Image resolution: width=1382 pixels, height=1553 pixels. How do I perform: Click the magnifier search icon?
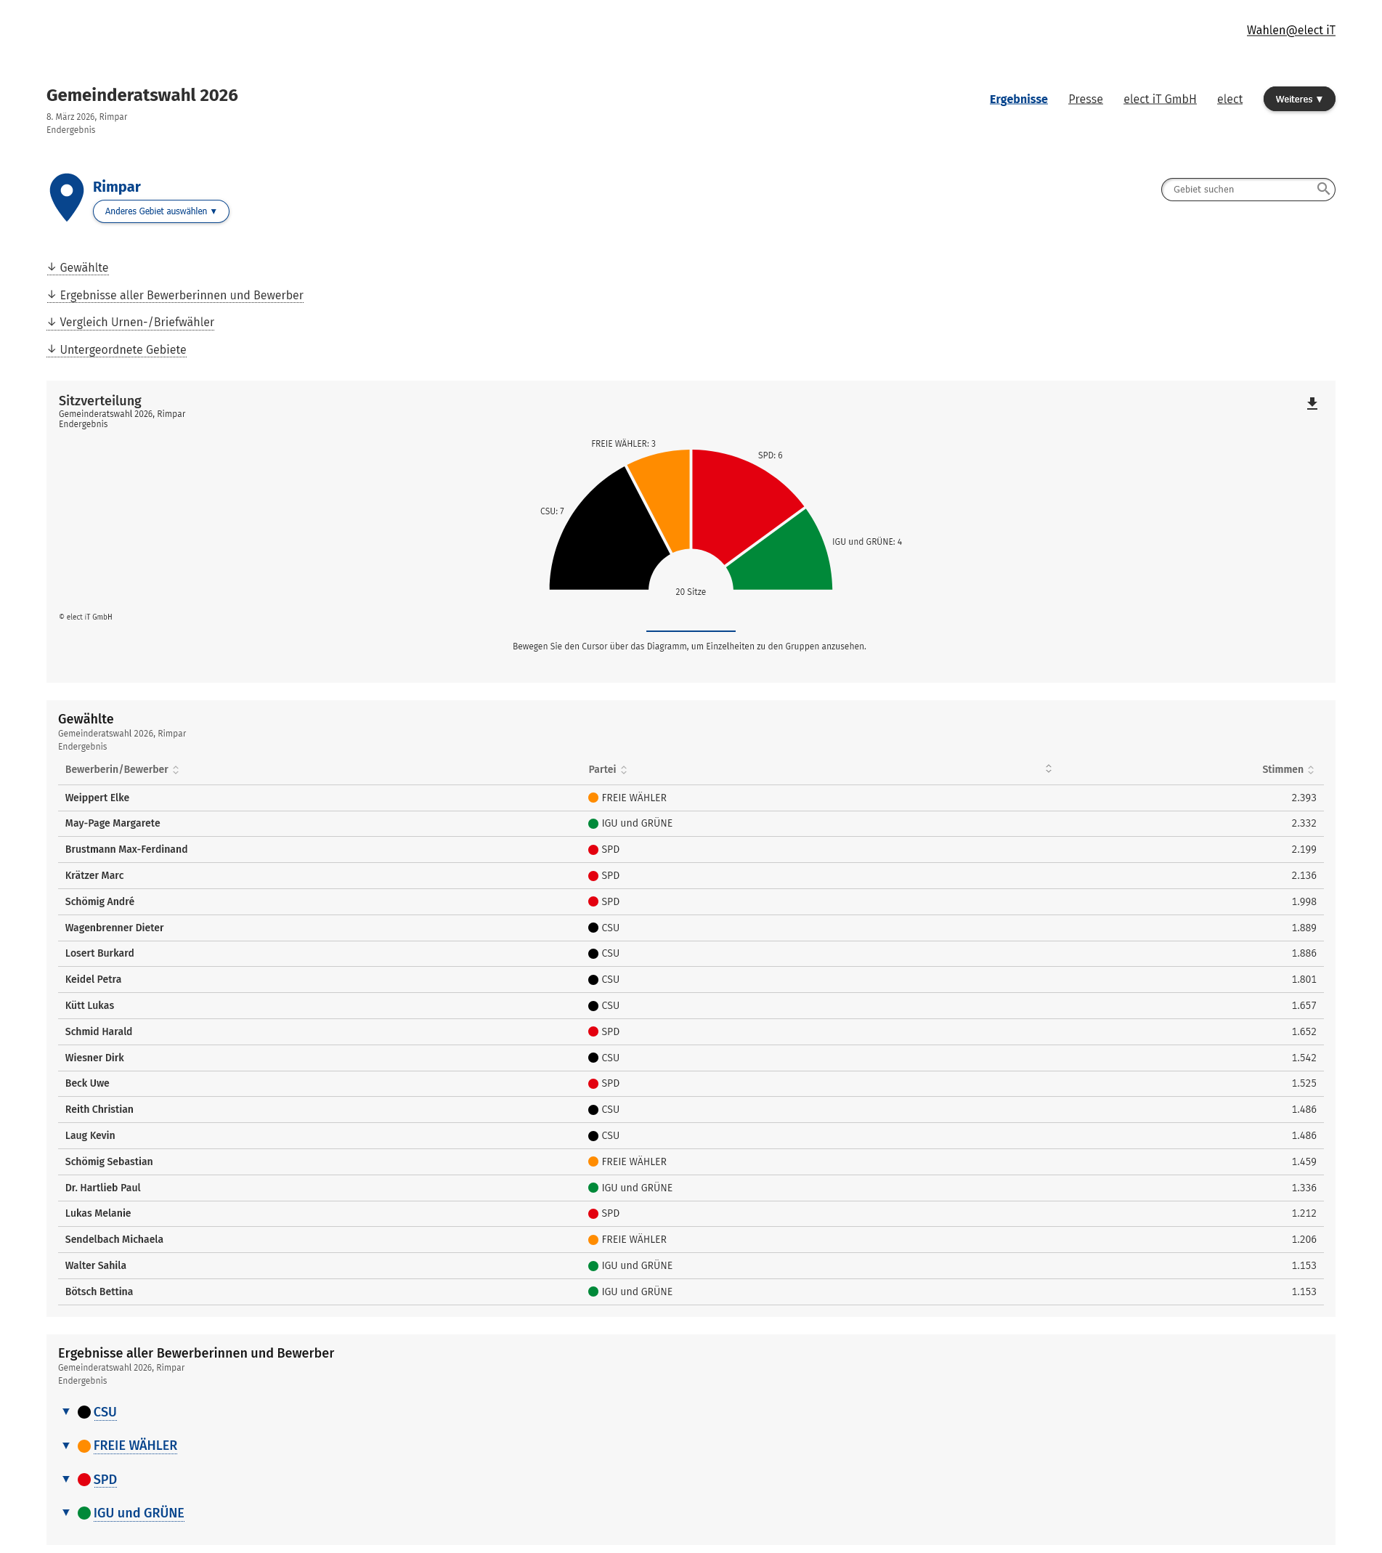coord(1322,188)
